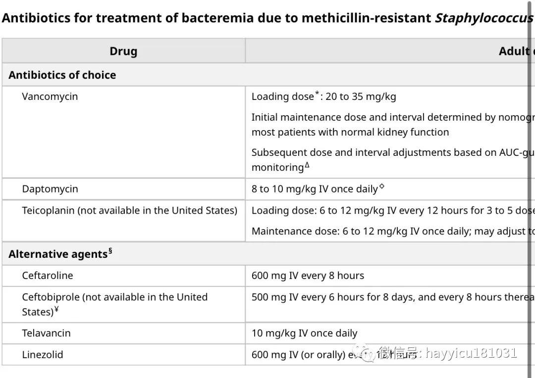
Task: Click the WeChat logo in the watermark
Action: 364,353
